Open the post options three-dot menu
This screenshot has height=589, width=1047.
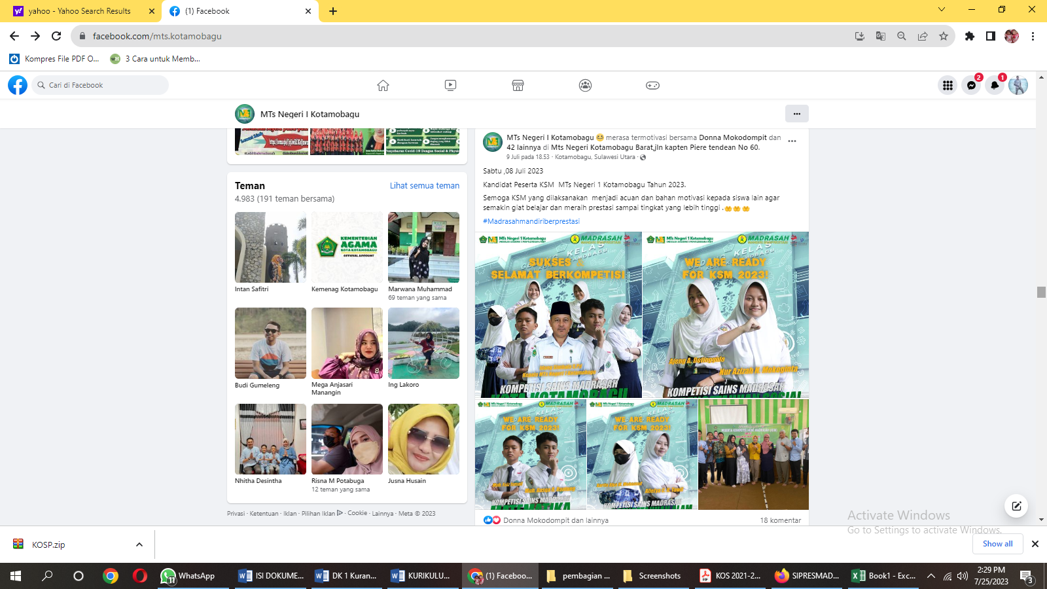pos(792,141)
